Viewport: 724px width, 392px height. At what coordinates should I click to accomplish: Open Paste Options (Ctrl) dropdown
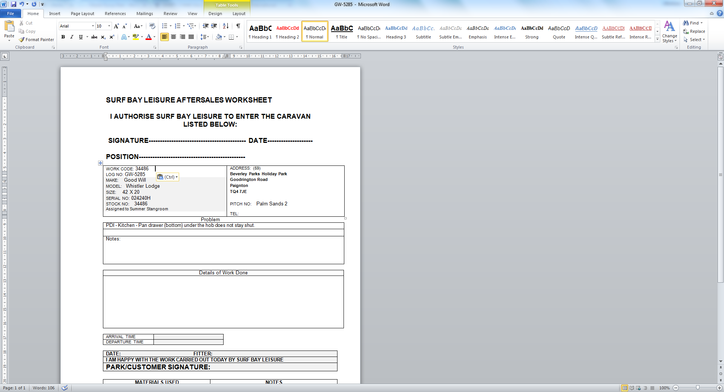pos(168,177)
